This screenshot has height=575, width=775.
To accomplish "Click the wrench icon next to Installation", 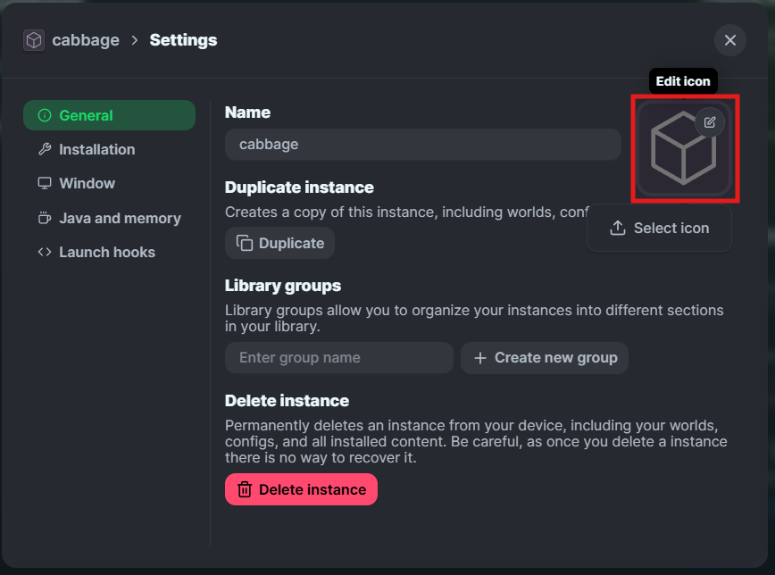I will [x=45, y=149].
